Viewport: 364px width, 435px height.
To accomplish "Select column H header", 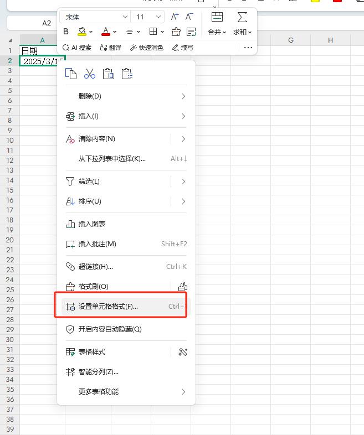I will point(330,40).
